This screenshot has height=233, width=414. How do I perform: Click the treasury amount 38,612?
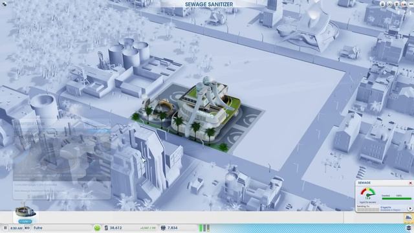click(116, 228)
